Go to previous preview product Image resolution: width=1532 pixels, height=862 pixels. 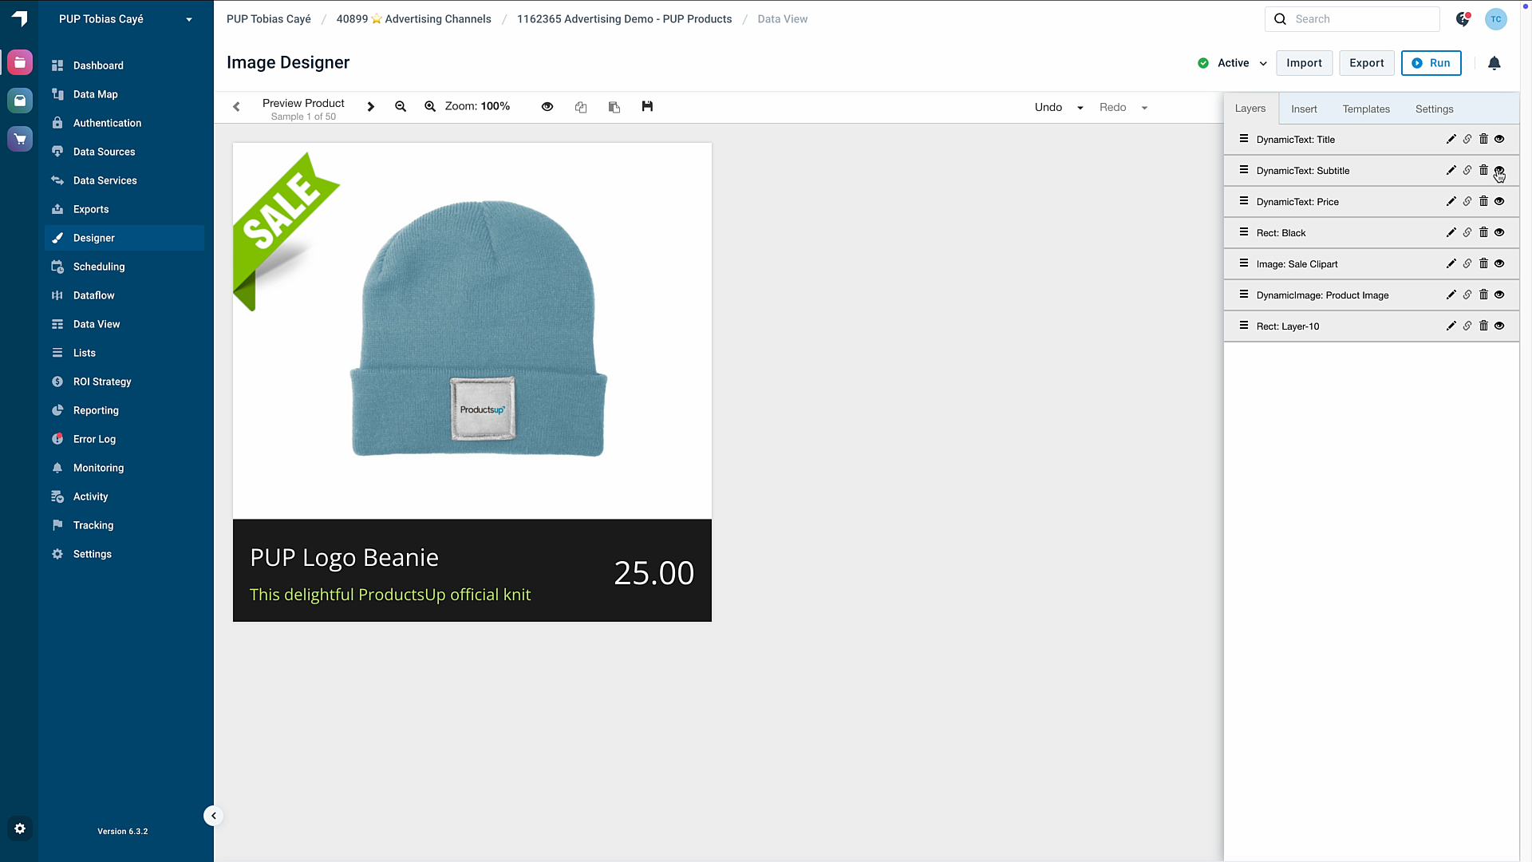(x=236, y=107)
